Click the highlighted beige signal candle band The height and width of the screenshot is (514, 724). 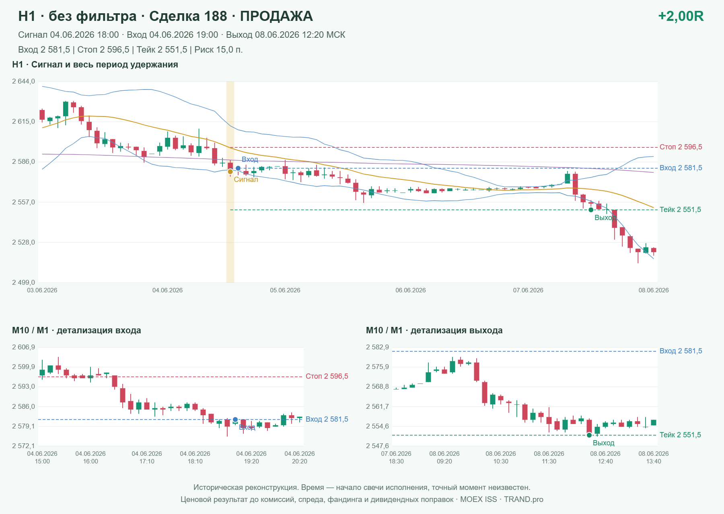coord(230,182)
